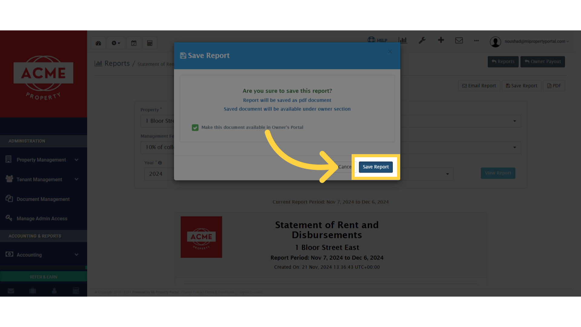Click the 'Current Report Period' text
This screenshot has height=327, width=581.
coord(330,202)
